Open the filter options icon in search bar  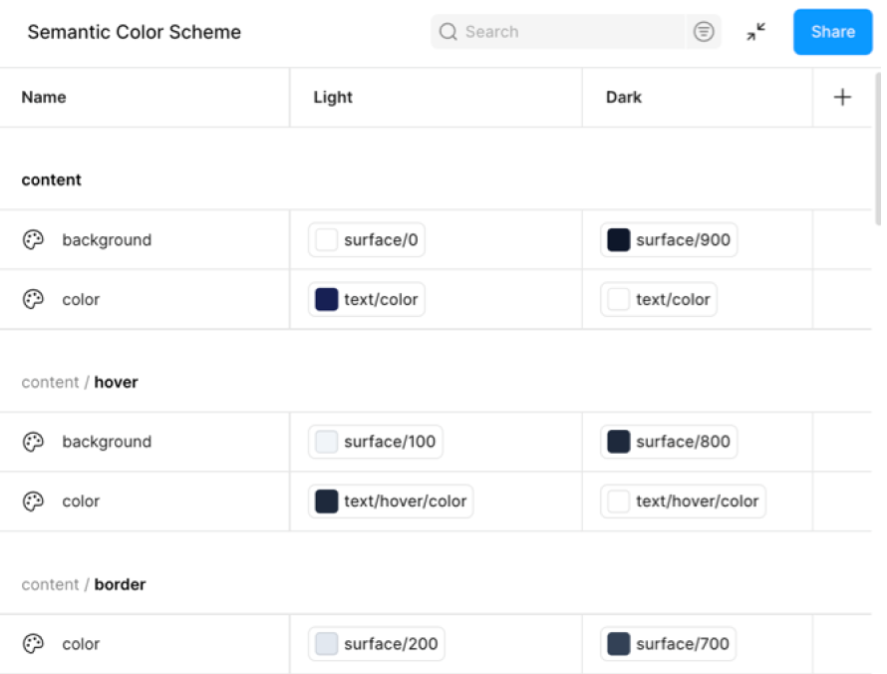tap(704, 32)
